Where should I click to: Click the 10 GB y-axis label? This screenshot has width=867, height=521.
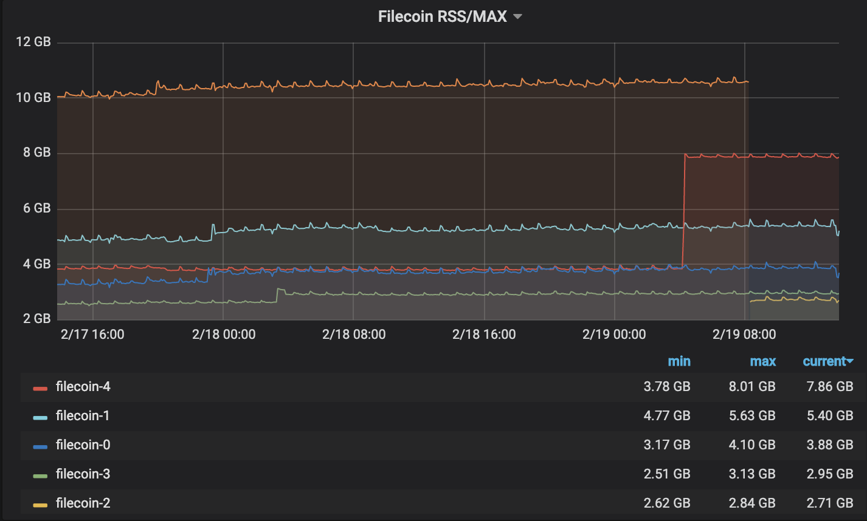coord(33,98)
